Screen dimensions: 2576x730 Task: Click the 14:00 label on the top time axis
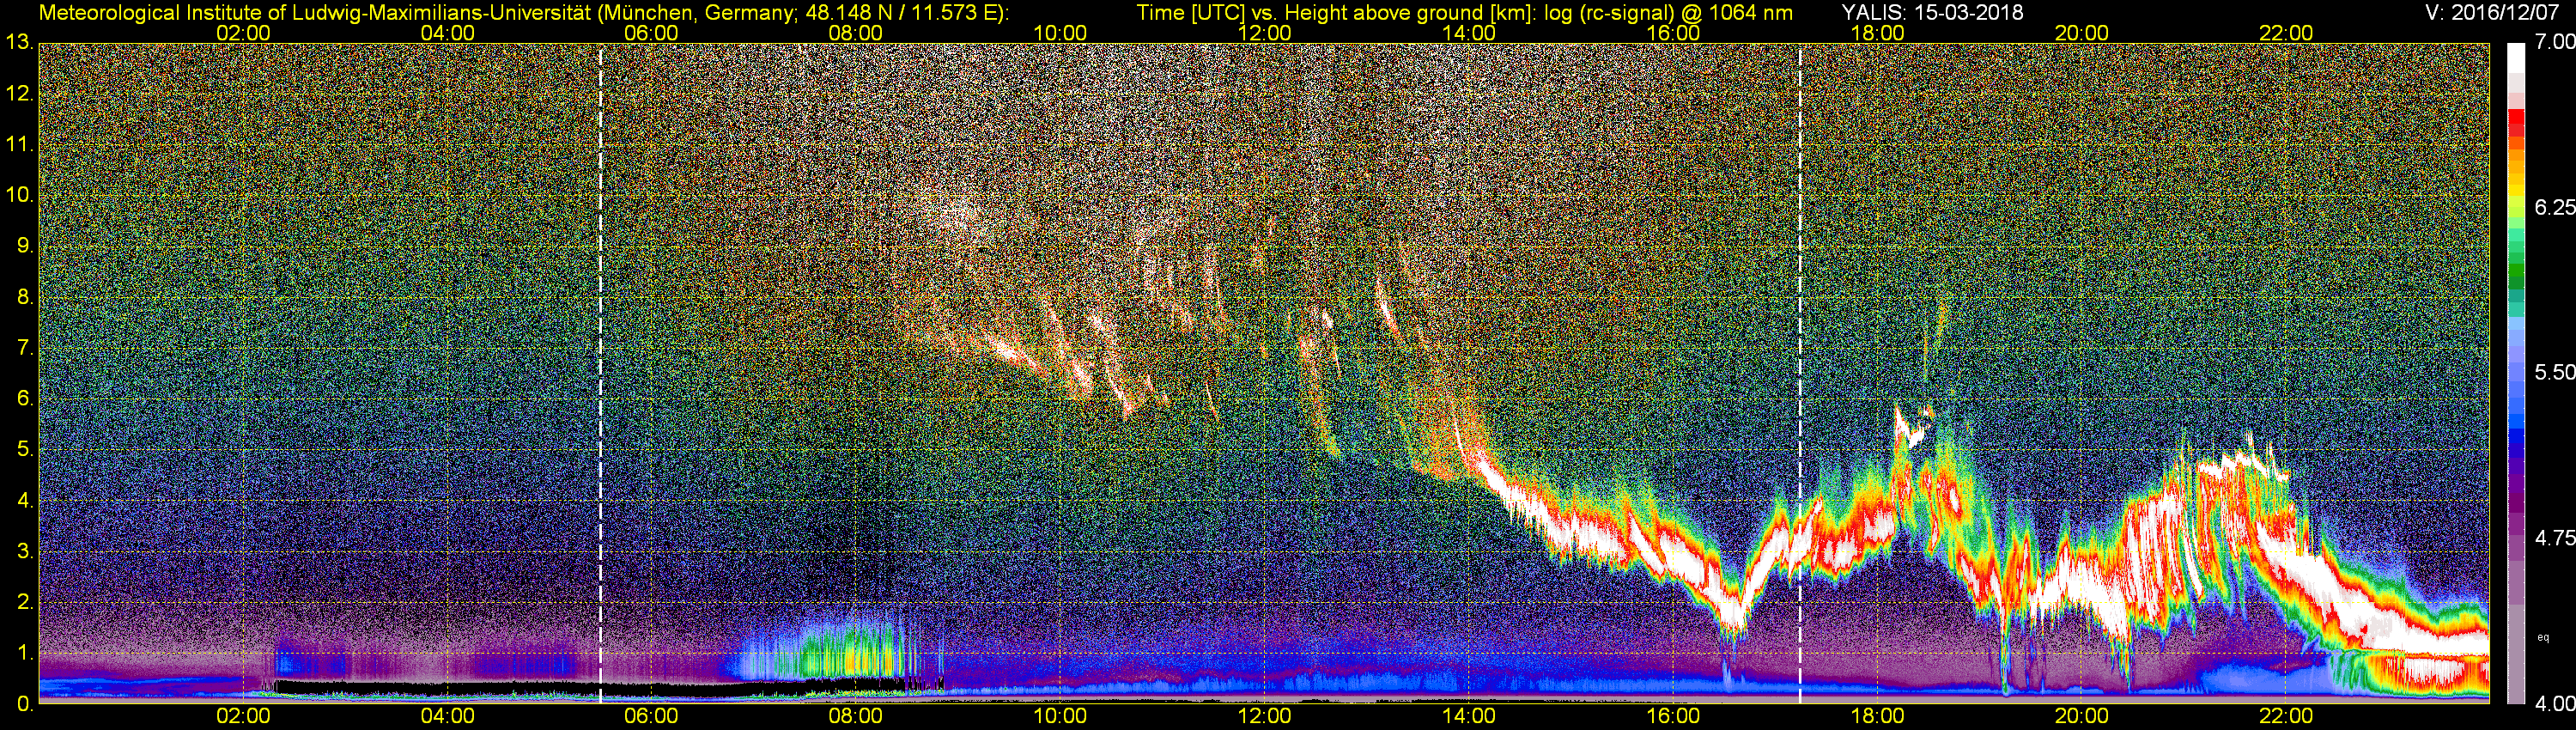[1469, 33]
